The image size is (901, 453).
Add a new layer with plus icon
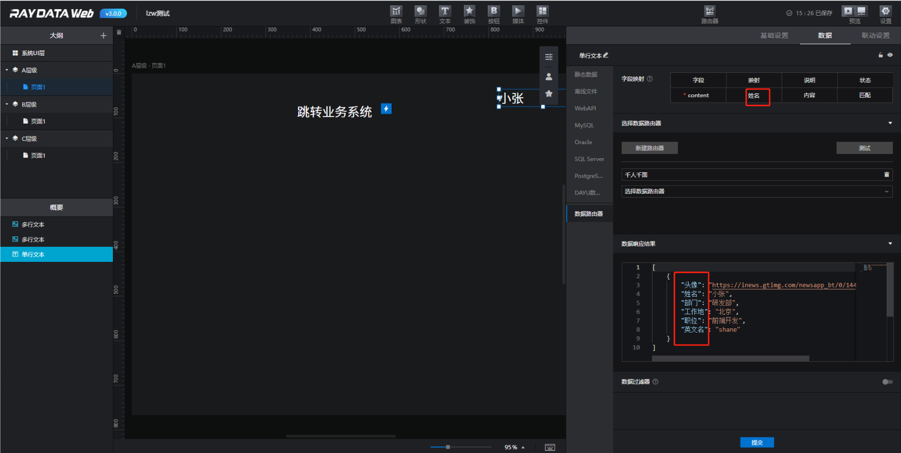click(x=103, y=36)
